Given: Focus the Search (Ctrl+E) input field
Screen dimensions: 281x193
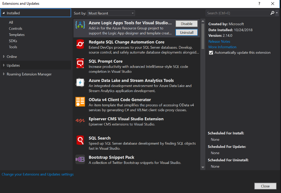Looking at the screenshot, I should pyautogui.click(x=238, y=13).
